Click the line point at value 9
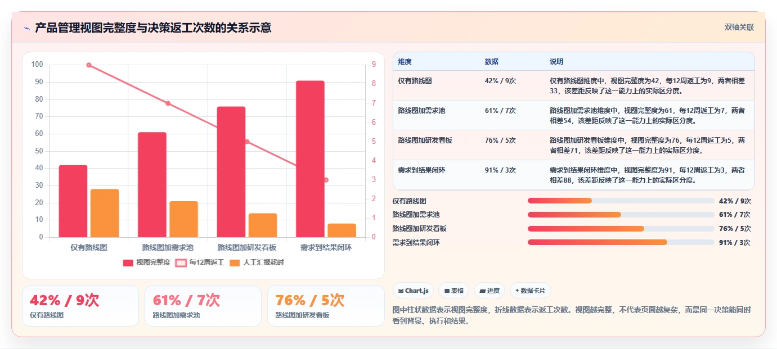The image size is (777, 349). click(x=89, y=65)
